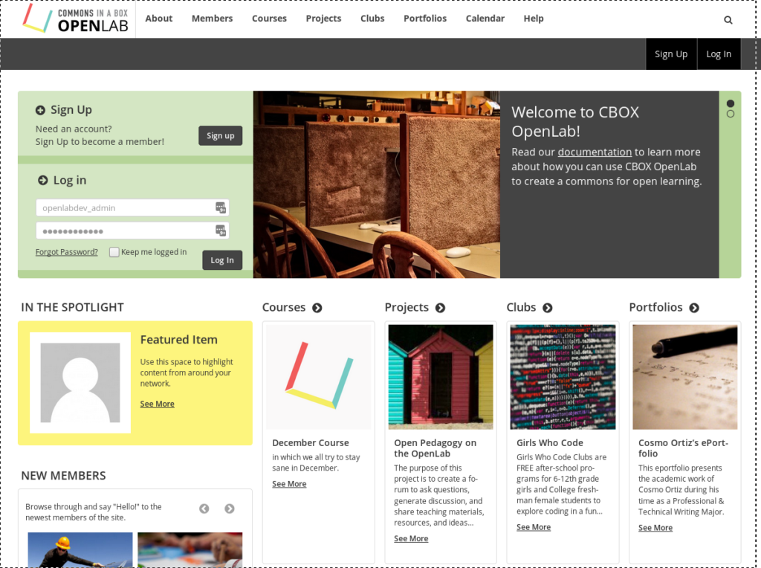
Task: Focus the username field showing openlabdev_admin
Action: (132, 207)
